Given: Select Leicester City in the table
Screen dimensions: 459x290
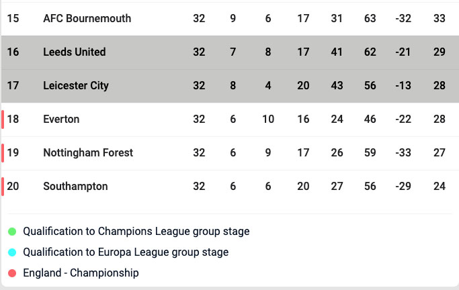Looking at the screenshot, I should coord(75,86).
